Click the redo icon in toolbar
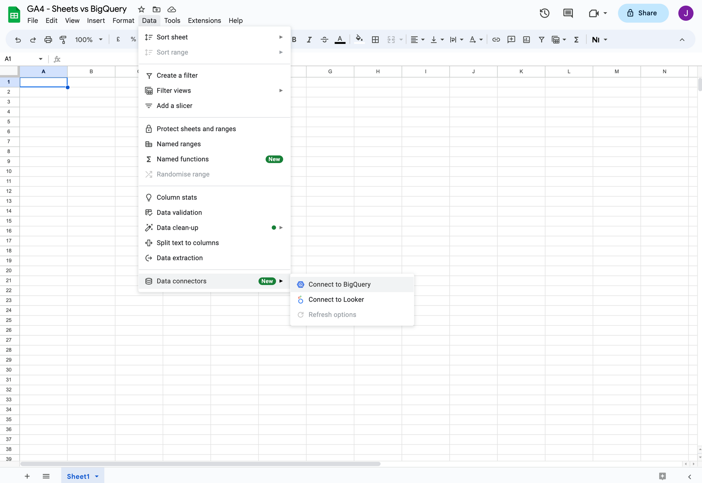The height and width of the screenshot is (483, 702). [x=33, y=40]
